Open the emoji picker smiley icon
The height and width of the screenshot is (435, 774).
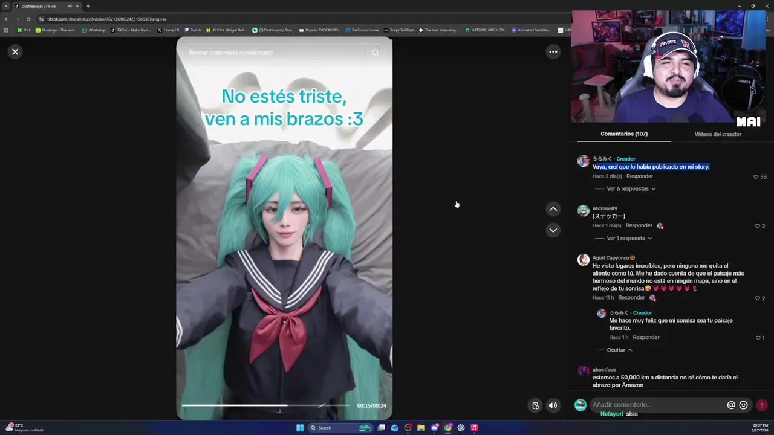[x=744, y=405]
